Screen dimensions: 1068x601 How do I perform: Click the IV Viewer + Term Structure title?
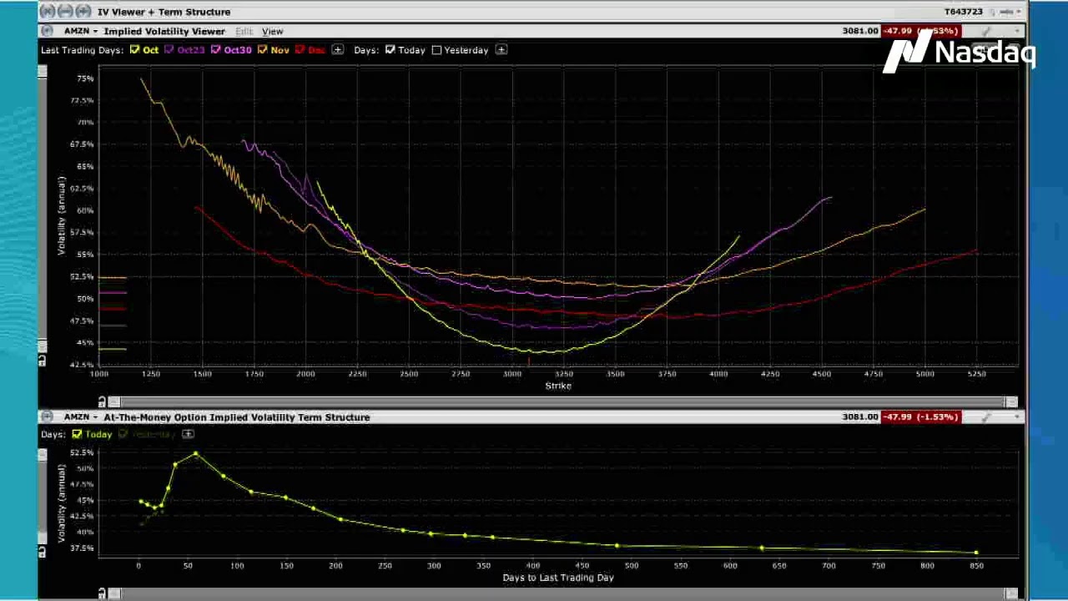(x=164, y=12)
